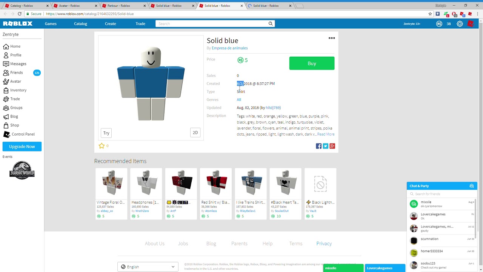Open Vintage Floral recommended item

(111, 193)
